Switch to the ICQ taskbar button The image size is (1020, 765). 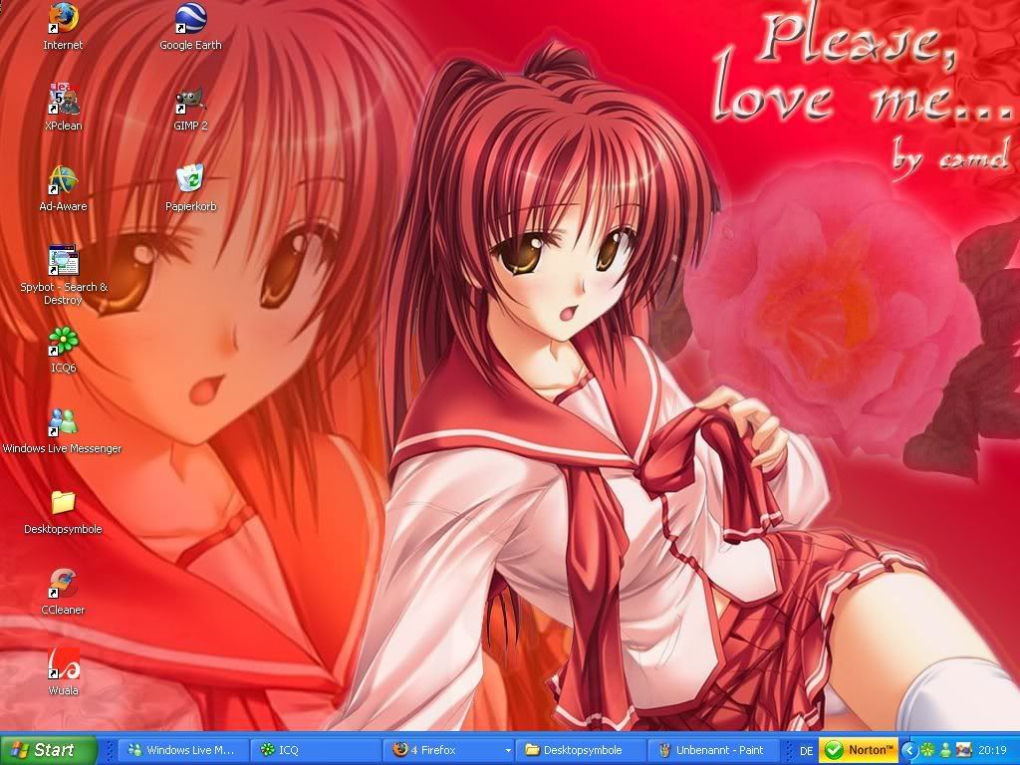(x=316, y=750)
